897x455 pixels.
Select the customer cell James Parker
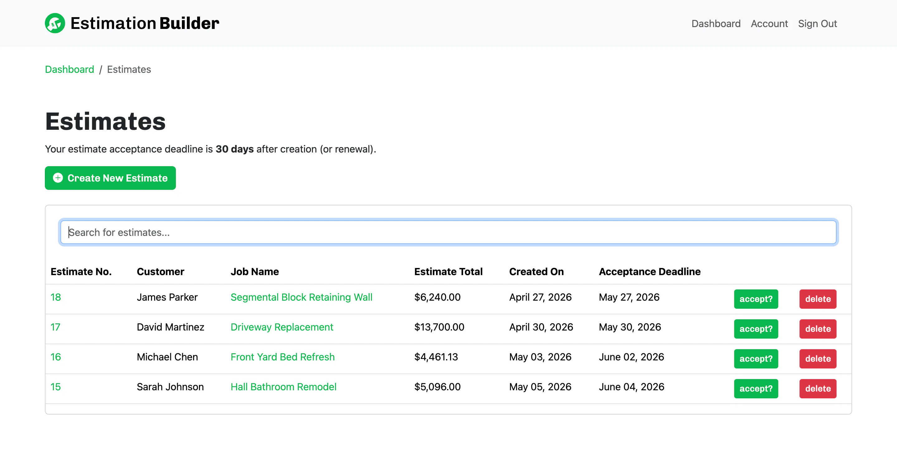click(x=167, y=297)
